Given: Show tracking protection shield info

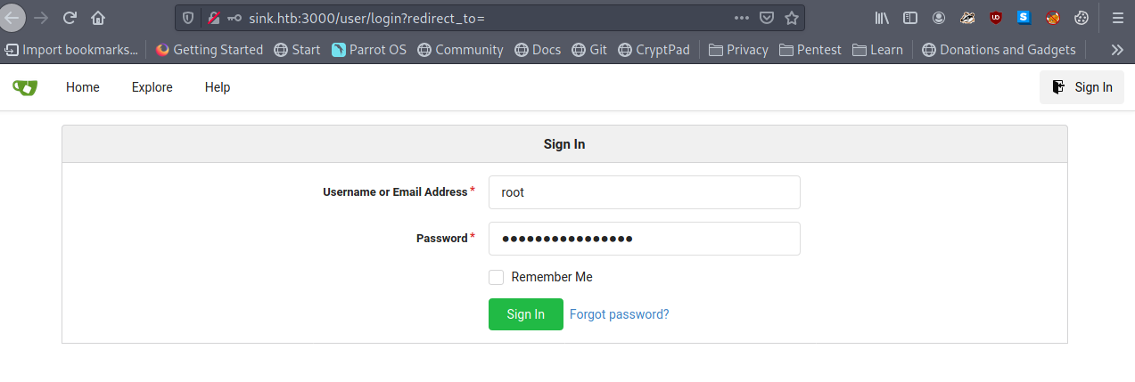Looking at the screenshot, I should (x=188, y=18).
